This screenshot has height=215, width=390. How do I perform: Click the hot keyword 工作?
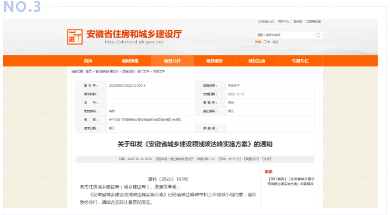pos(267,42)
